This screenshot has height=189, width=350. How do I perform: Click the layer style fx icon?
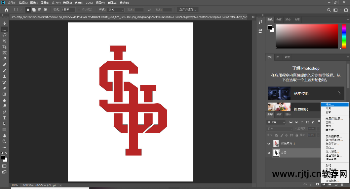point(311,184)
